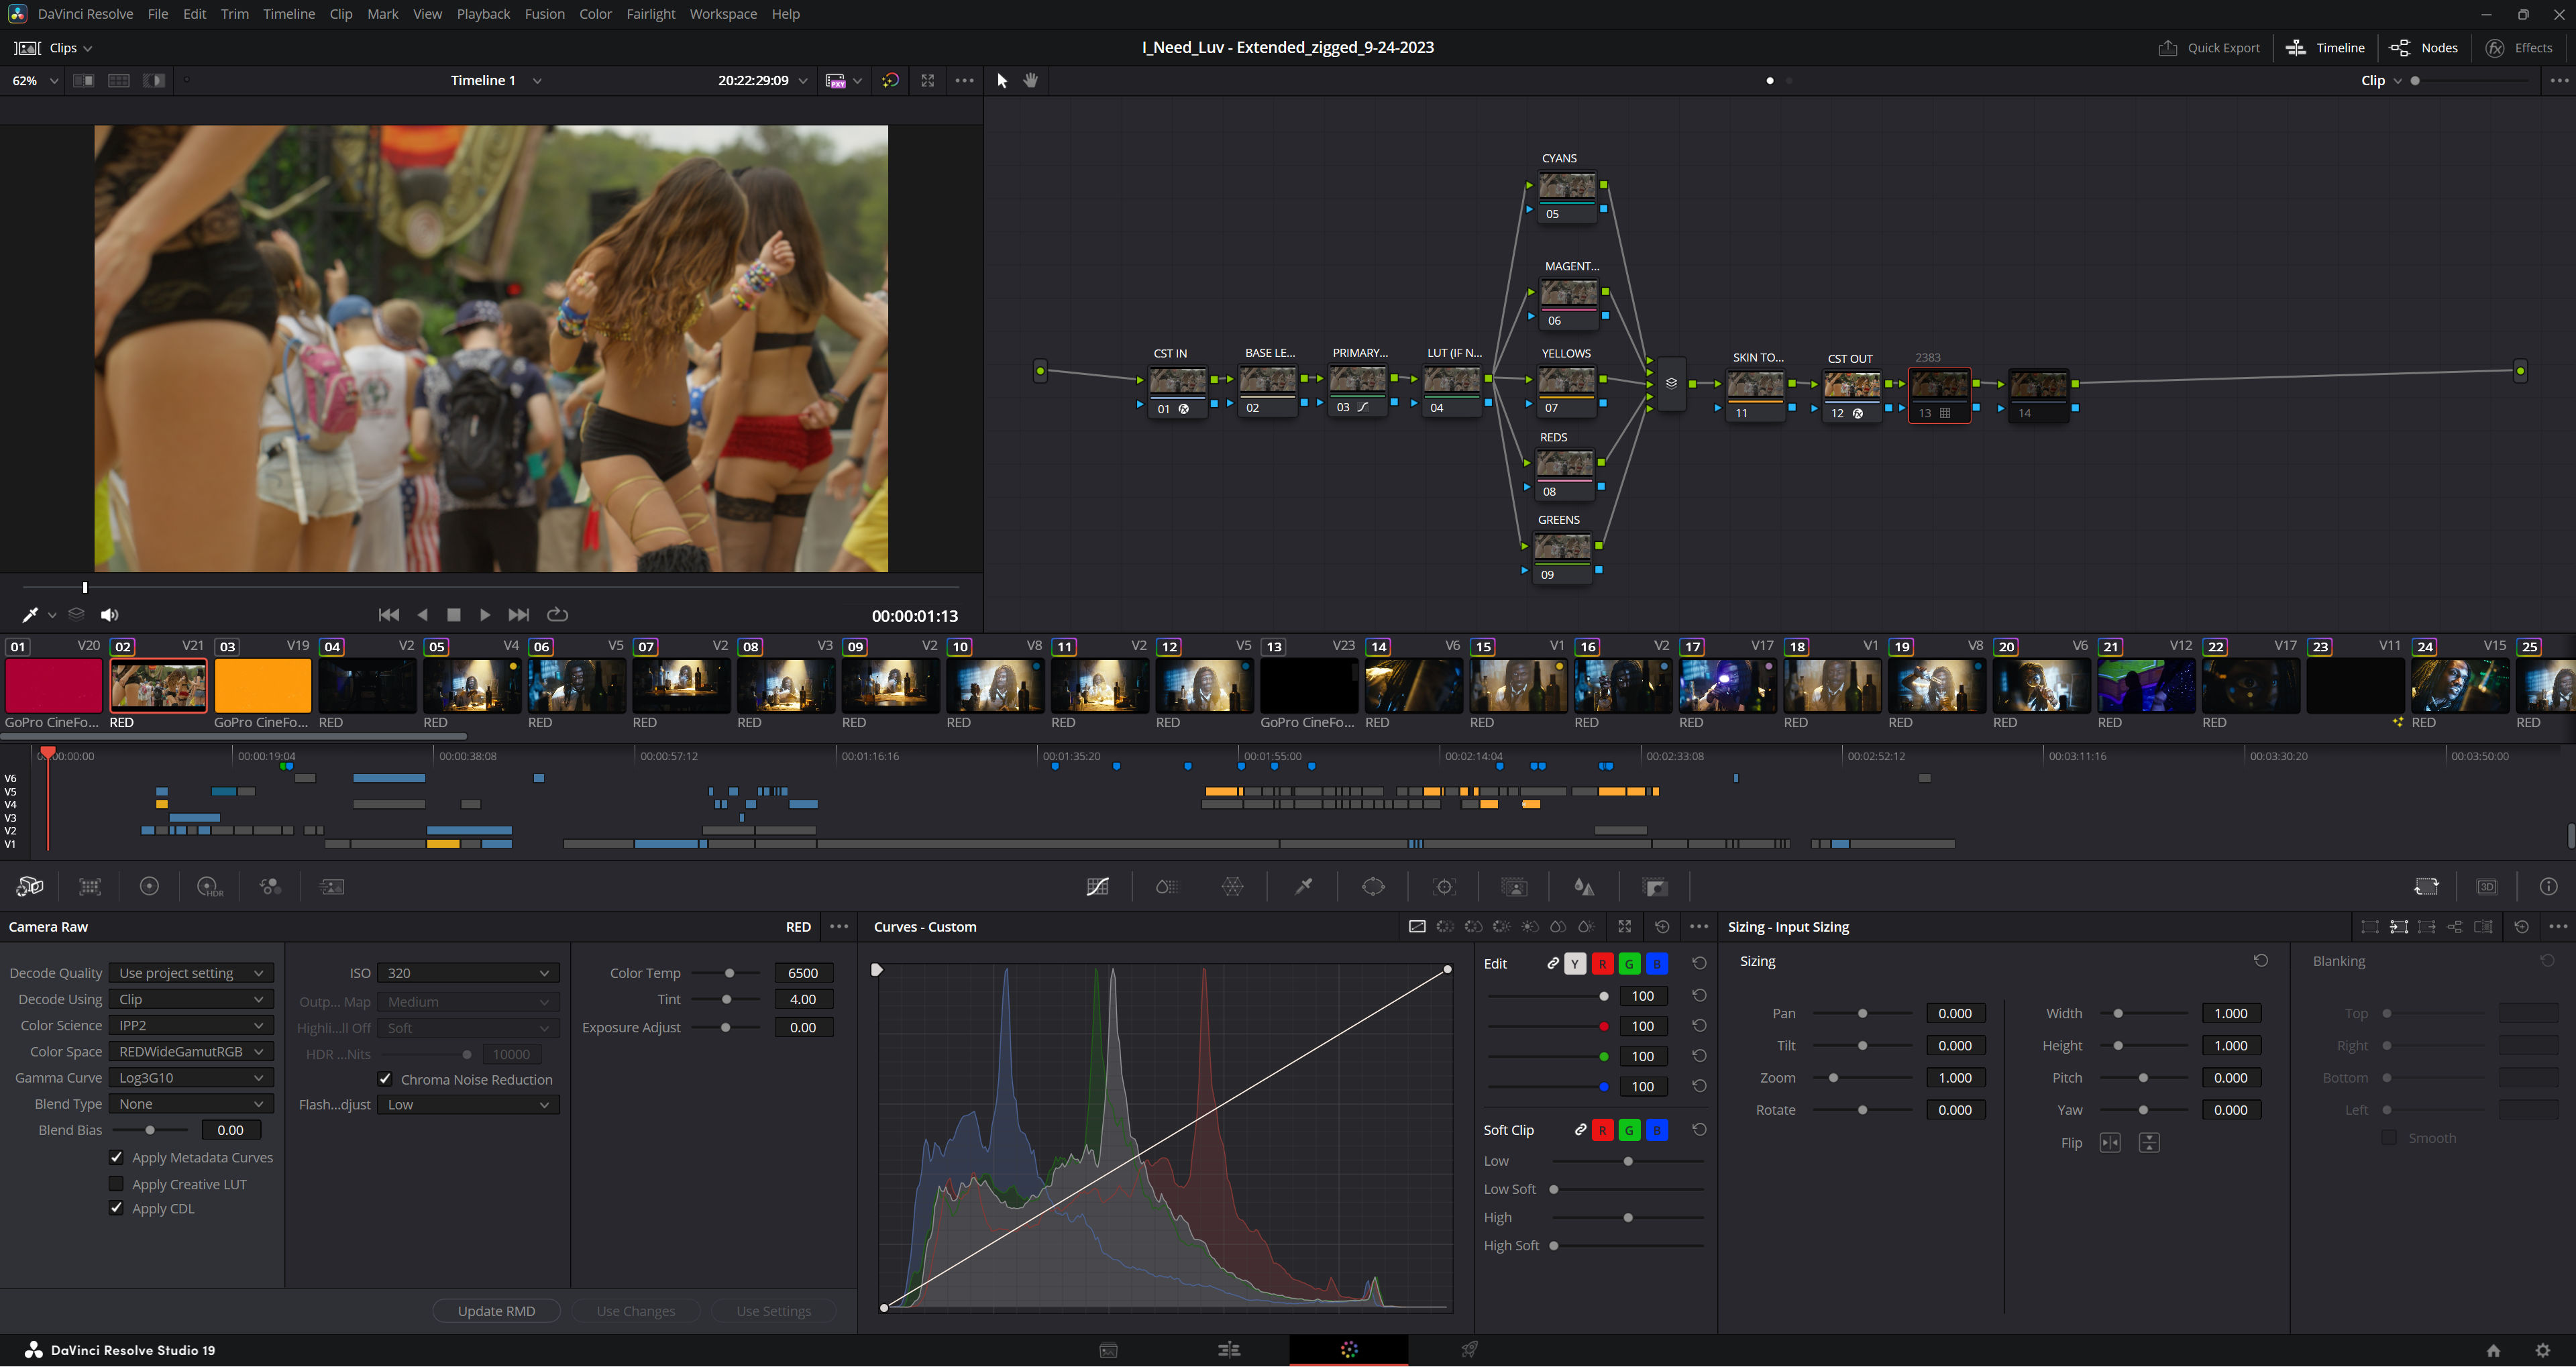
Task: Open the Power Window palette icon
Action: tap(1373, 887)
